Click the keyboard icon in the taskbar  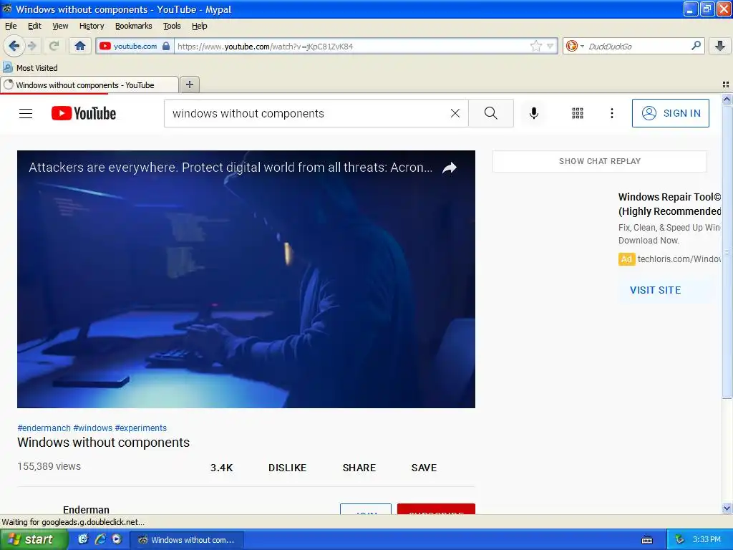[647, 540]
